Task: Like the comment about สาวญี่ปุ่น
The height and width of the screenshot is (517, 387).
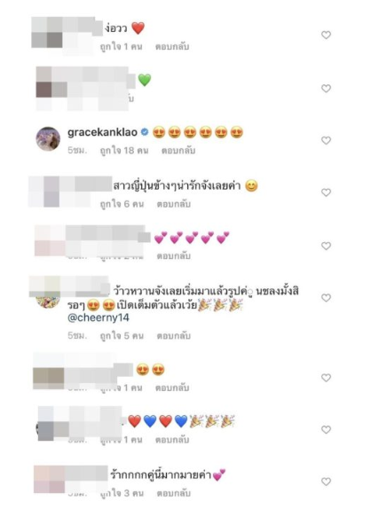Action: [326, 192]
